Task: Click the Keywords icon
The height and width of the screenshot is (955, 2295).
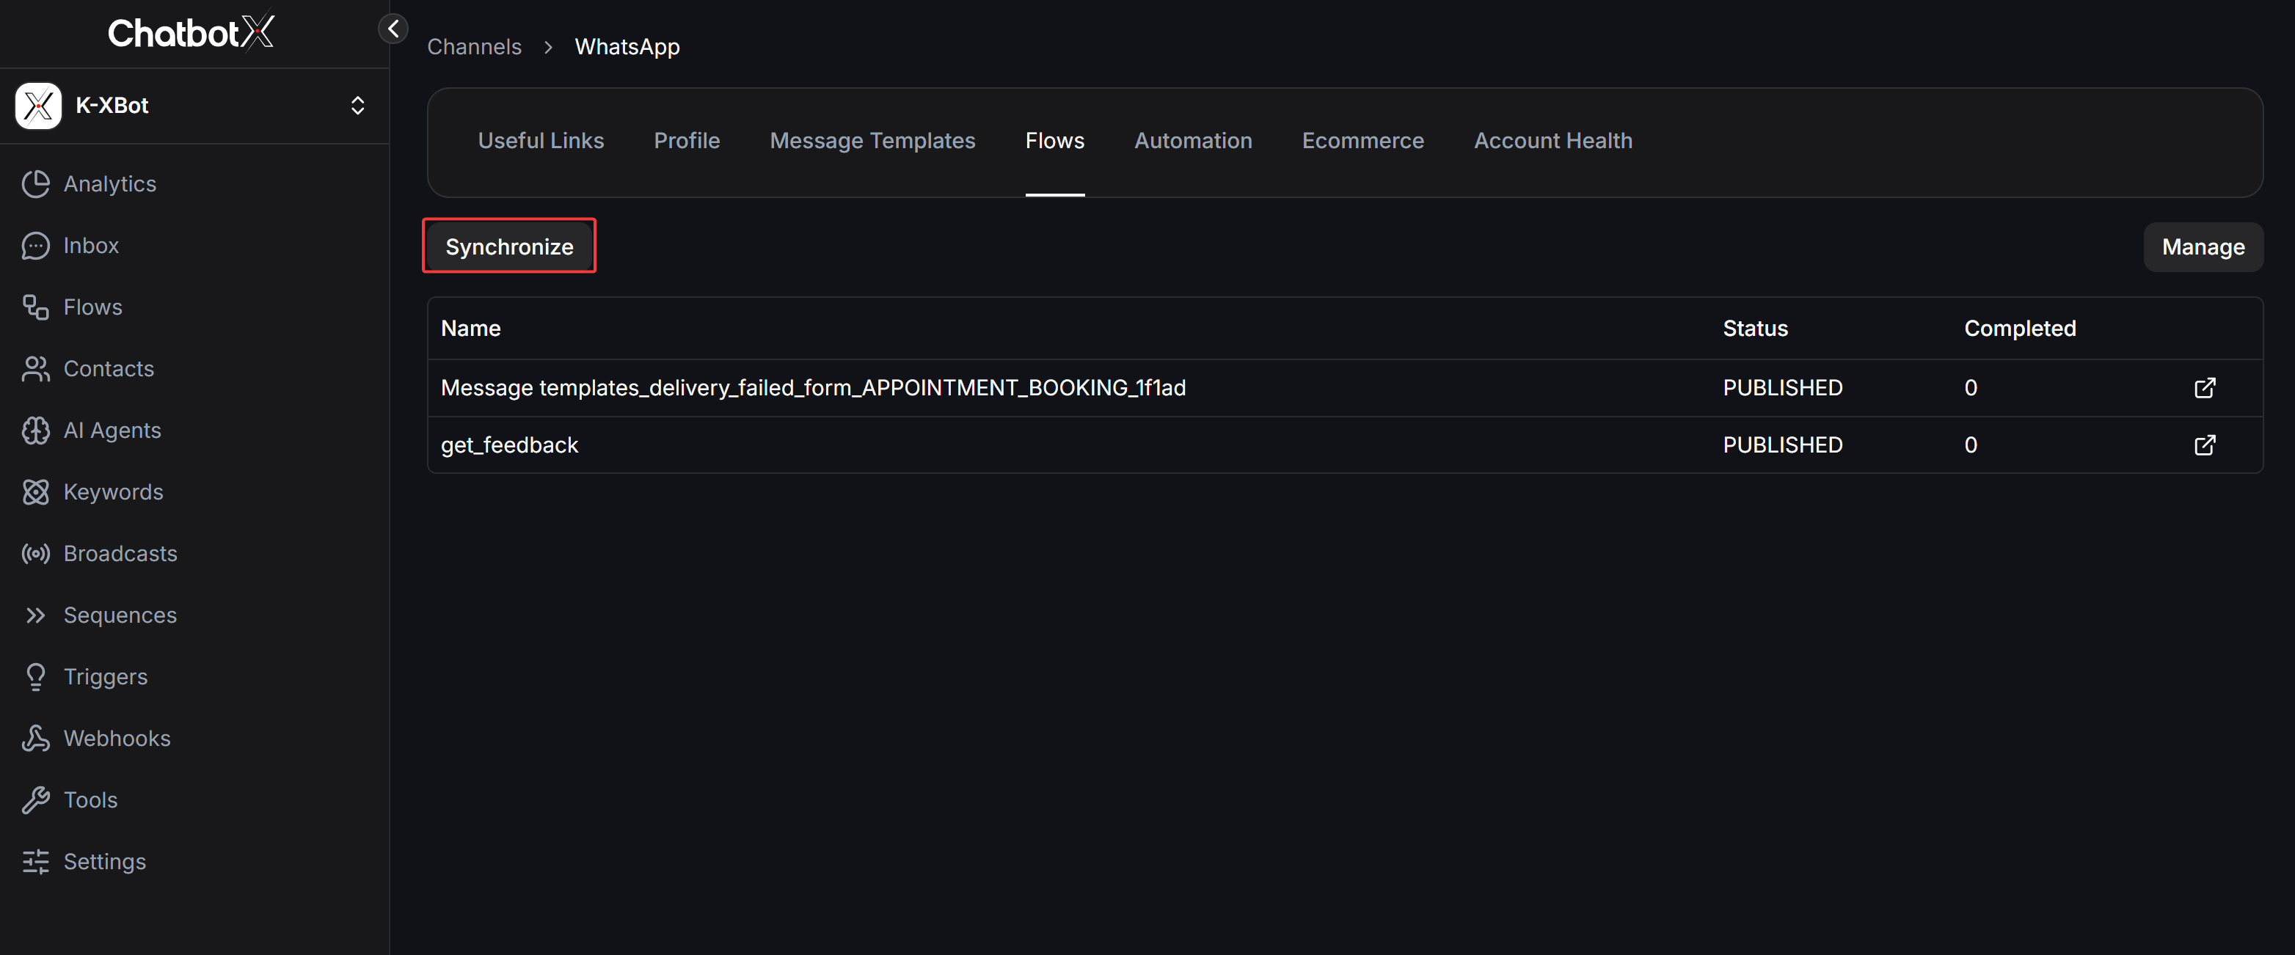Action: (x=36, y=491)
